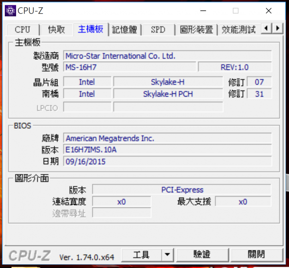Screen dimensions: 289x268
Task: Switch to the CPU tab
Action: click(x=22, y=30)
